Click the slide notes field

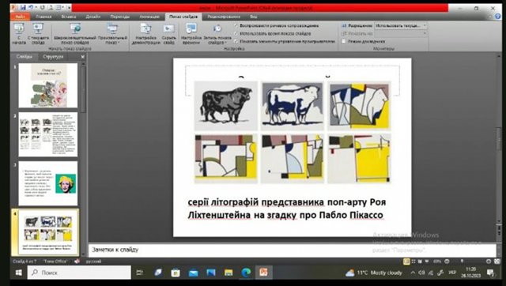tap(292, 250)
